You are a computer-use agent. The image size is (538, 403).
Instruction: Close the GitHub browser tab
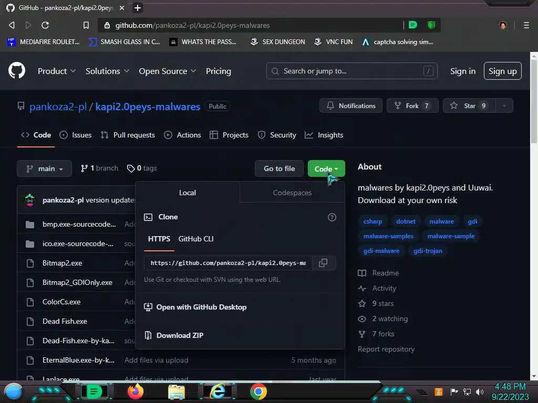[122, 7]
